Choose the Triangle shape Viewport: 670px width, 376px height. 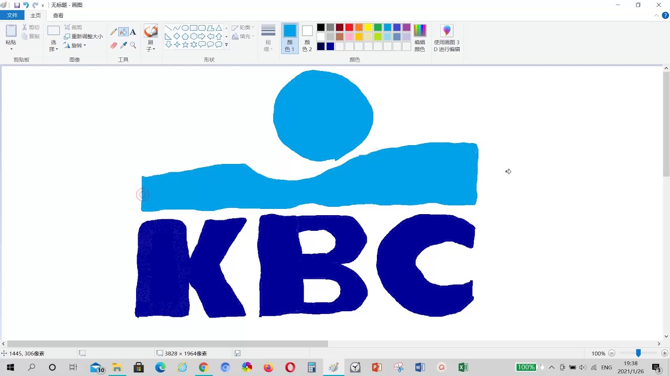[x=219, y=28]
